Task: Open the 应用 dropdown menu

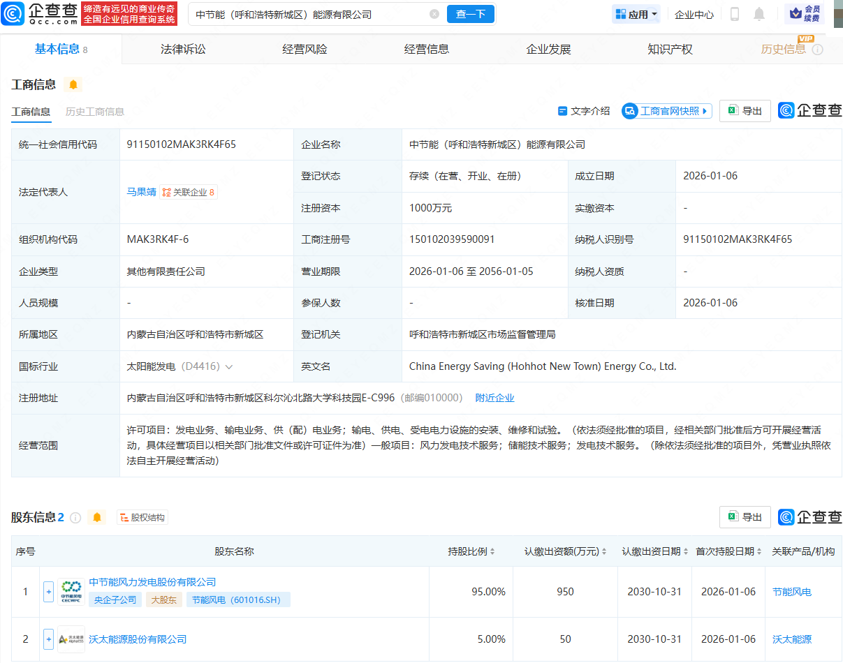Action: (x=636, y=13)
